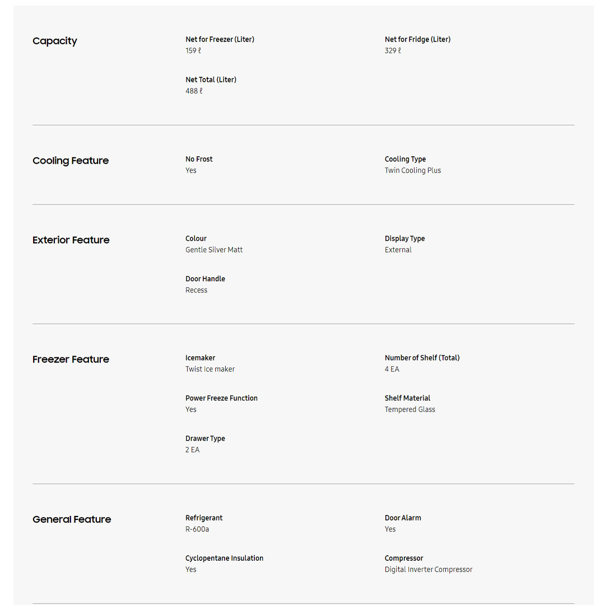Select the Twist Ice maker text
The image size is (605, 605).
[210, 369]
